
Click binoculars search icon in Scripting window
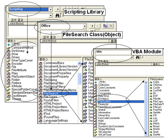[57, 15]
